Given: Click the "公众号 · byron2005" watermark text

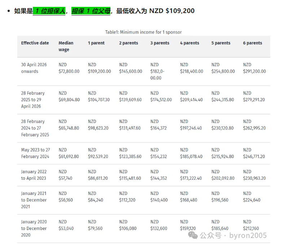Looking at the screenshot, I should tap(233, 236).
